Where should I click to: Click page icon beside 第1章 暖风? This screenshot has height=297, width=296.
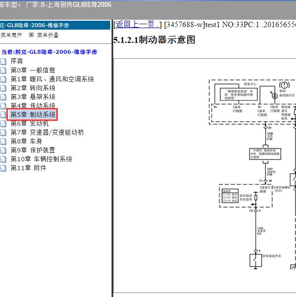pos(3,79)
